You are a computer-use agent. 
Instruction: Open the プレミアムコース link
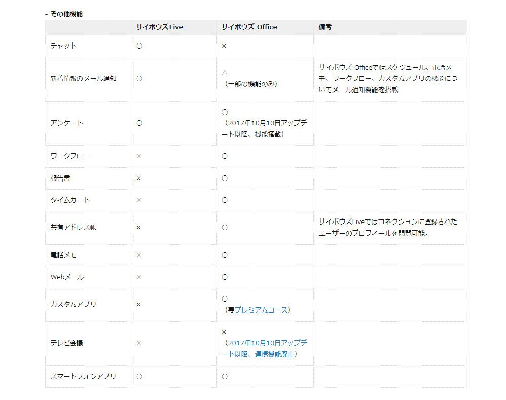coord(261,310)
